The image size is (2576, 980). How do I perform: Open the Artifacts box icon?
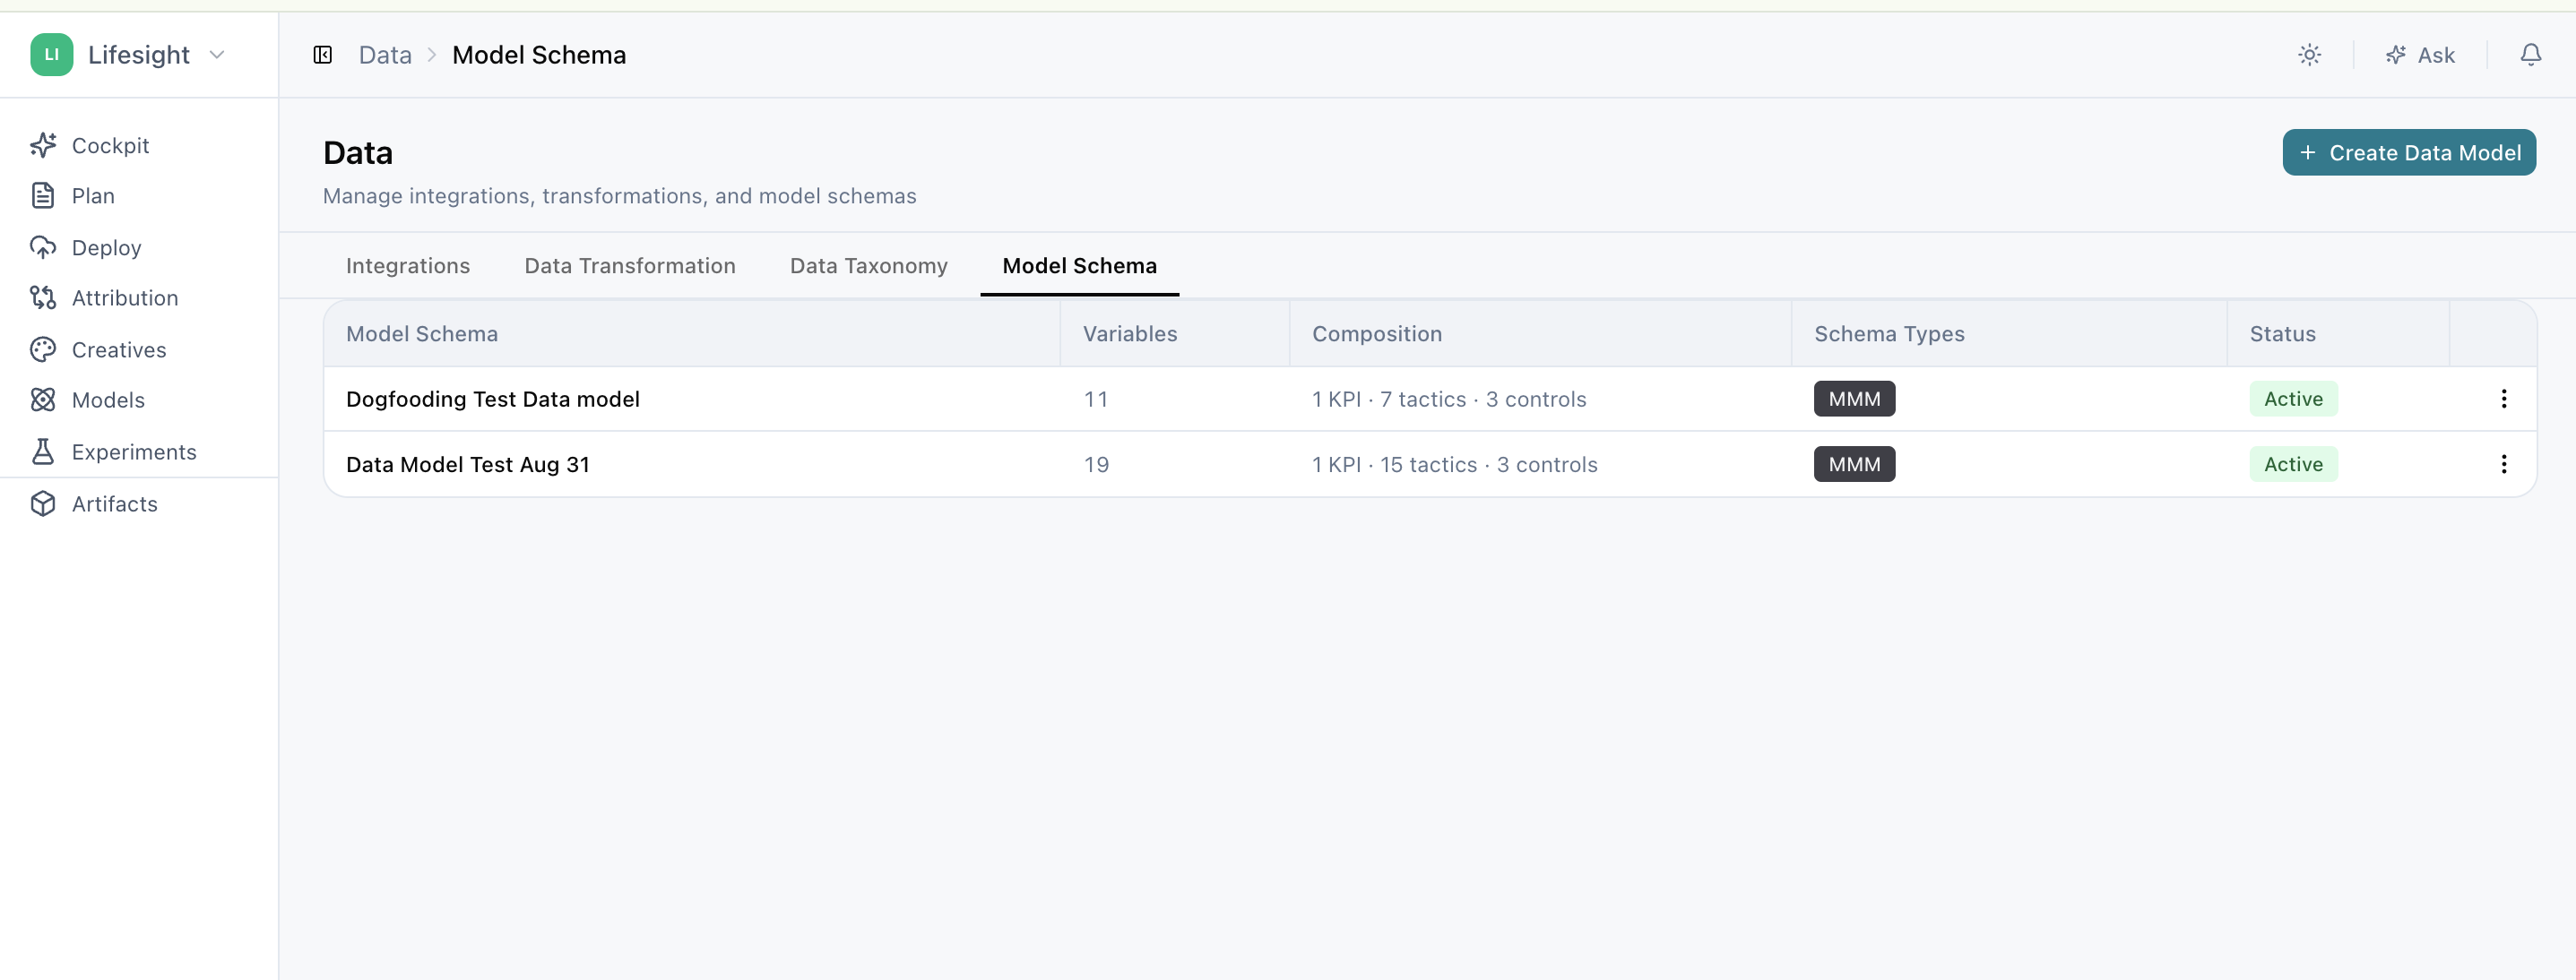pyautogui.click(x=43, y=503)
